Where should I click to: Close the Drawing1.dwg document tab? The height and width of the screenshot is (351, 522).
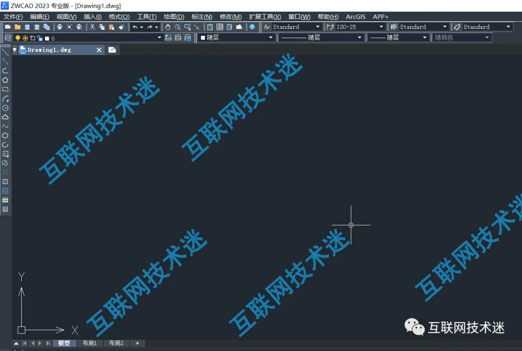(x=99, y=50)
